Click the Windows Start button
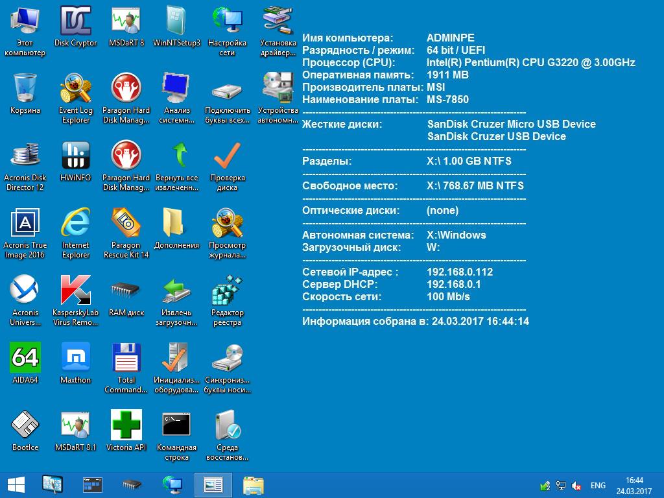664x498 pixels. pyautogui.click(x=16, y=484)
